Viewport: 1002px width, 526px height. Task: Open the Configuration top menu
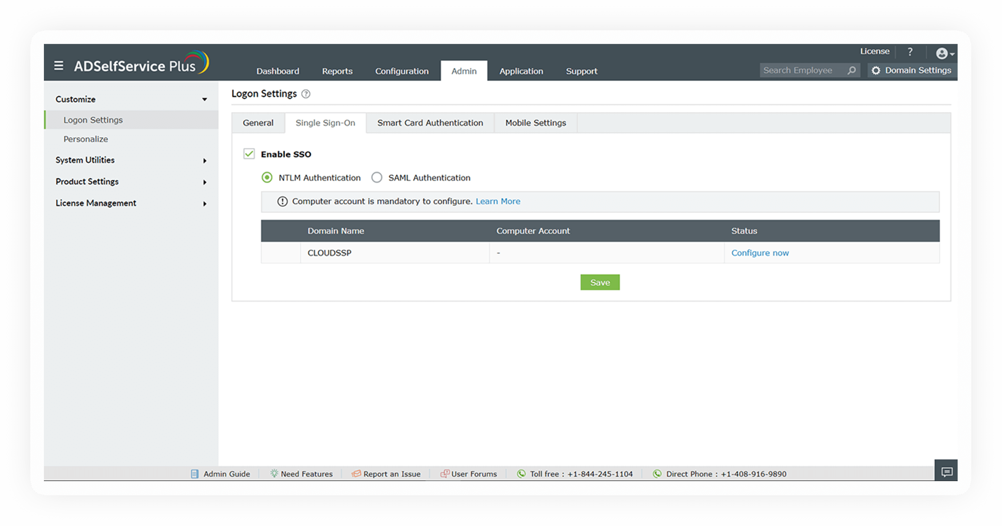[x=402, y=71]
